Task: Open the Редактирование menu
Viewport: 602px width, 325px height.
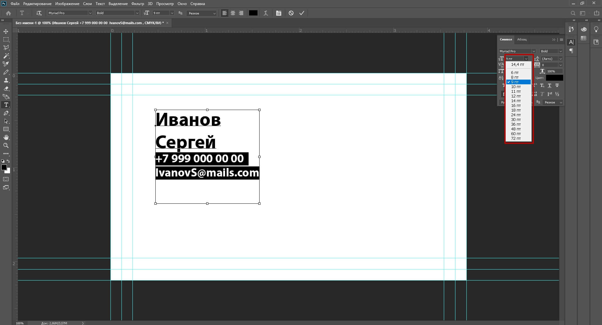Action: click(x=37, y=4)
